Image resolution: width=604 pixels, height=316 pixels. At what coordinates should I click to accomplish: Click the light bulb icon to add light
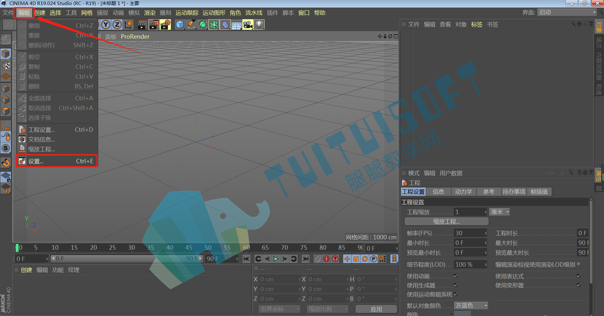tap(259, 25)
